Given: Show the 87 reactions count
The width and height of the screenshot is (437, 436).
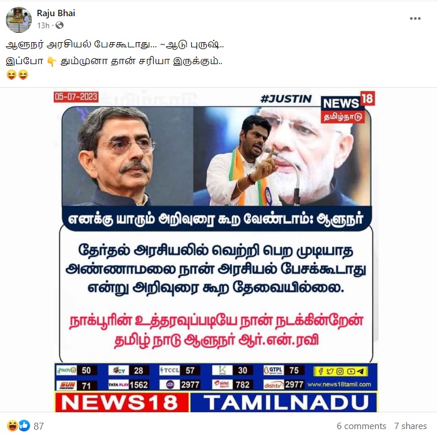Looking at the screenshot, I should pyautogui.click(x=39, y=426).
